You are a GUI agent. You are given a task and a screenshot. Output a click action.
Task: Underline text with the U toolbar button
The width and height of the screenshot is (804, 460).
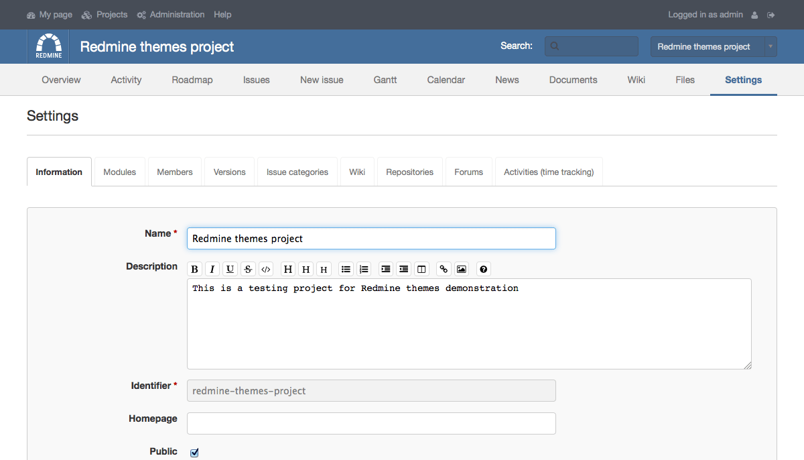coord(230,269)
